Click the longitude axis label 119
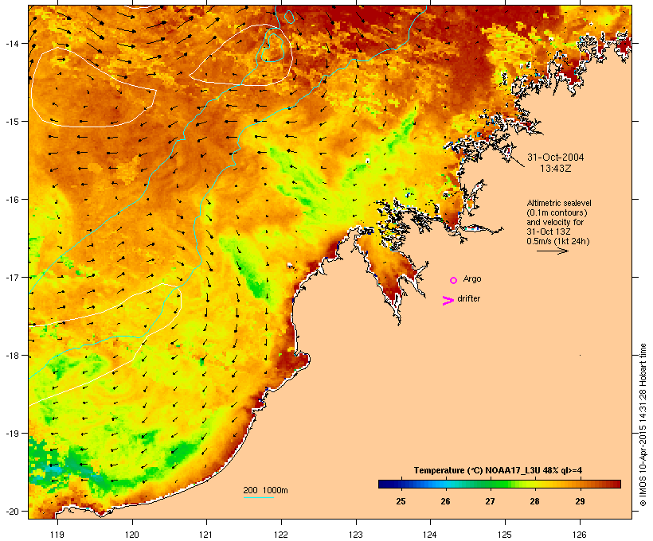Screen dimensions: 653x541 pyautogui.click(x=57, y=535)
